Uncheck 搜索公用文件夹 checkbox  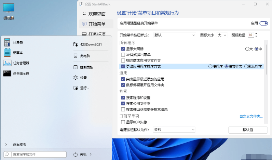(x=123, y=104)
